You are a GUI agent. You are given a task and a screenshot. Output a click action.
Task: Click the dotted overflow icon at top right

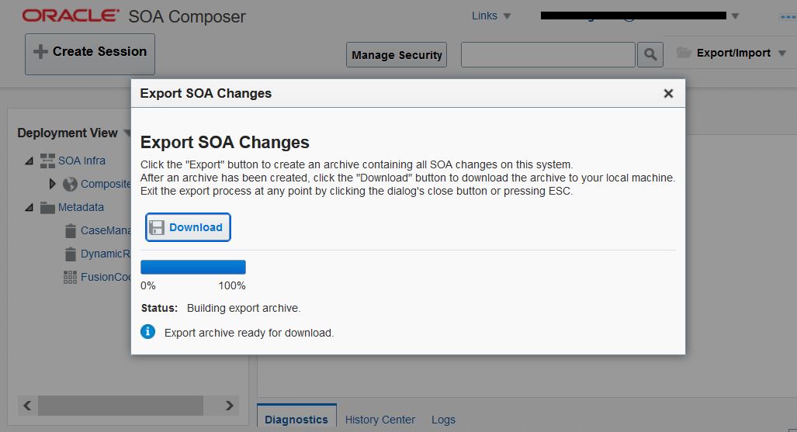coord(788,17)
